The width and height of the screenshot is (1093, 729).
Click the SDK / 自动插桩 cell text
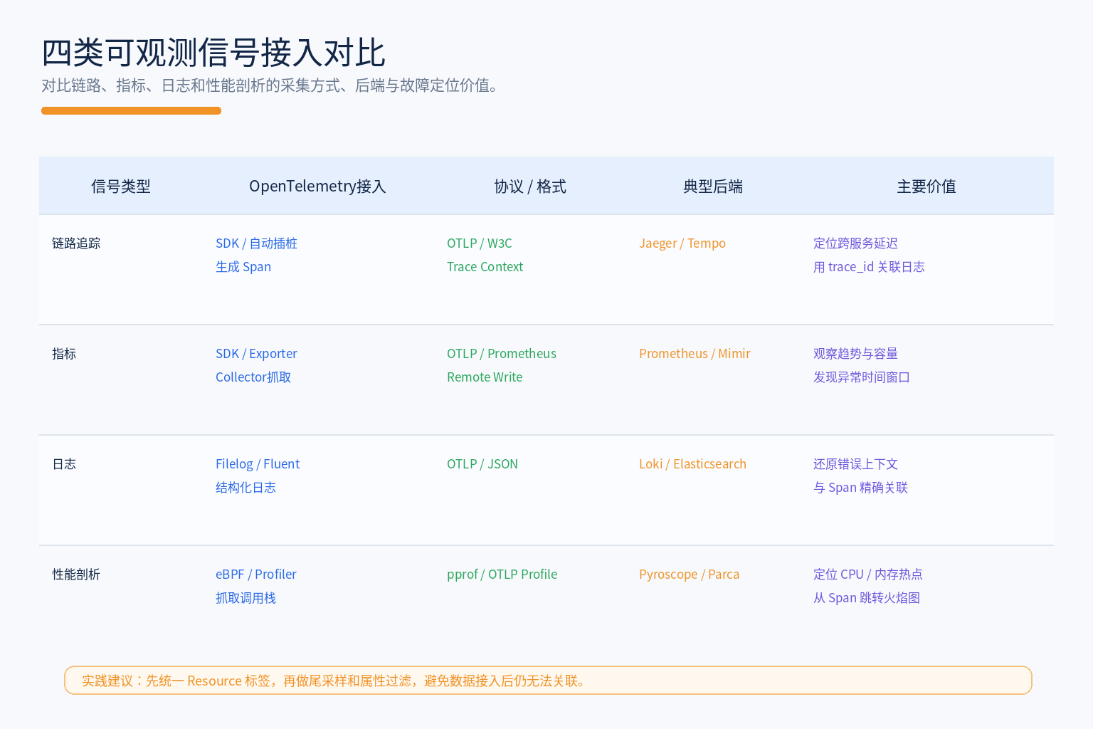(256, 243)
